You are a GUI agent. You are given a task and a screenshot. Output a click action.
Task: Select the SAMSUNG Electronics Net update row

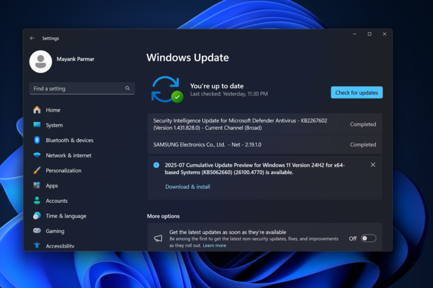pyautogui.click(x=265, y=145)
